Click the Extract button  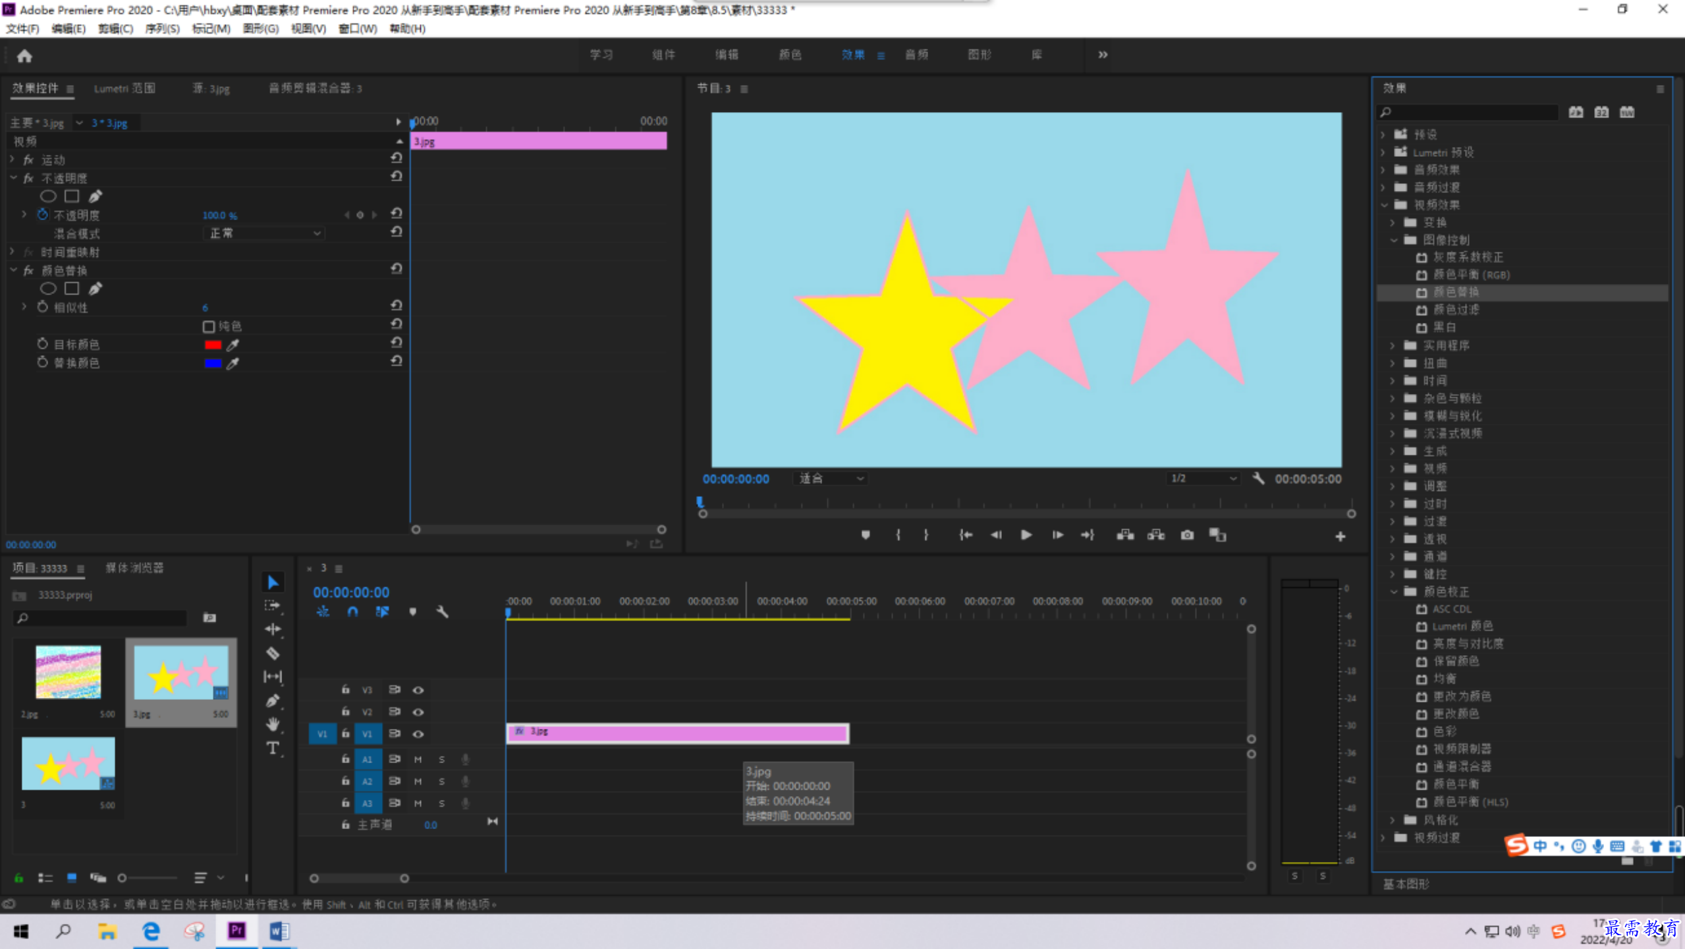(x=1156, y=535)
